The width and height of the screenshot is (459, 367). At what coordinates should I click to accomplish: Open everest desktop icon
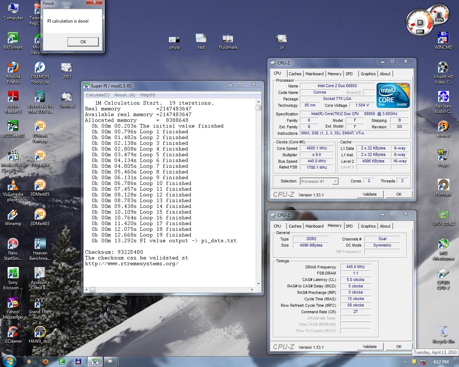coord(444,129)
